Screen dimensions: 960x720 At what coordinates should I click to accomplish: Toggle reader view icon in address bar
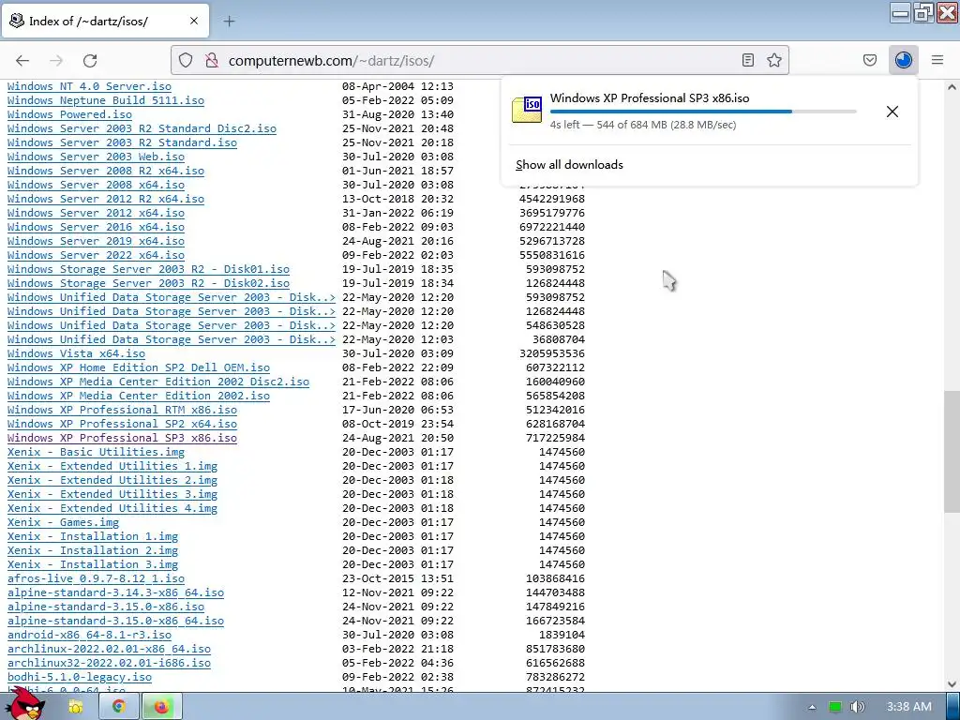747,60
